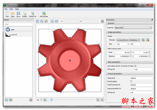
Task: Click the delete shape icon below the Shapes list
Action: tap(31, 100)
